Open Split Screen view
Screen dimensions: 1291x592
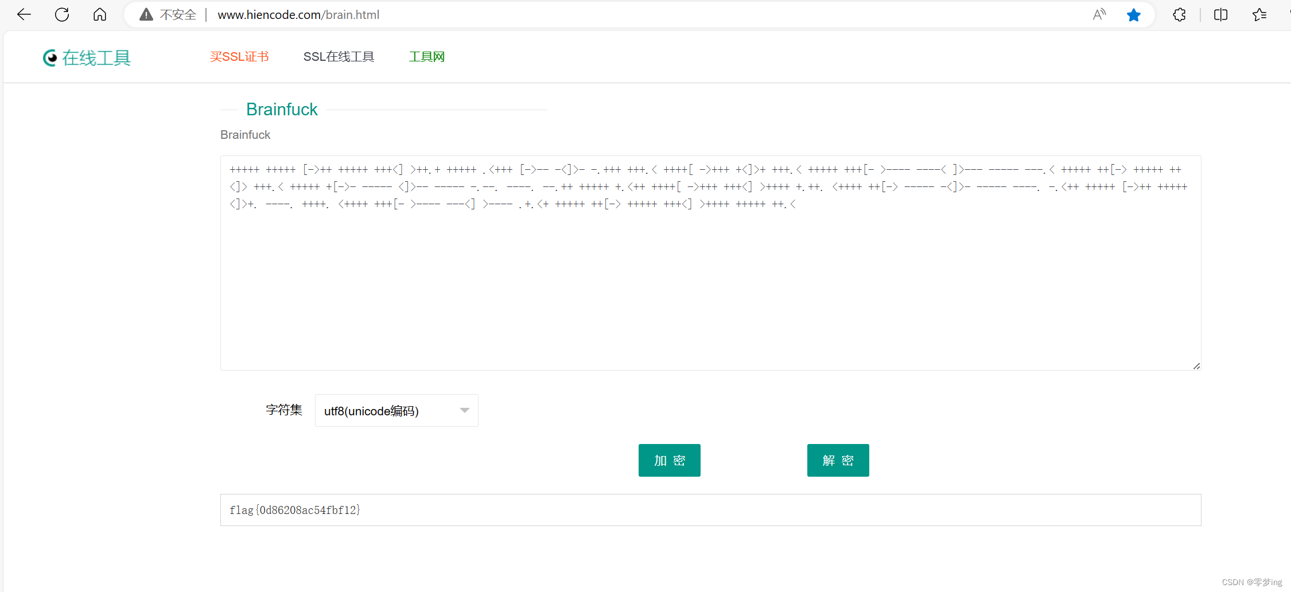pyautogui.click(x=1220, y=14)
